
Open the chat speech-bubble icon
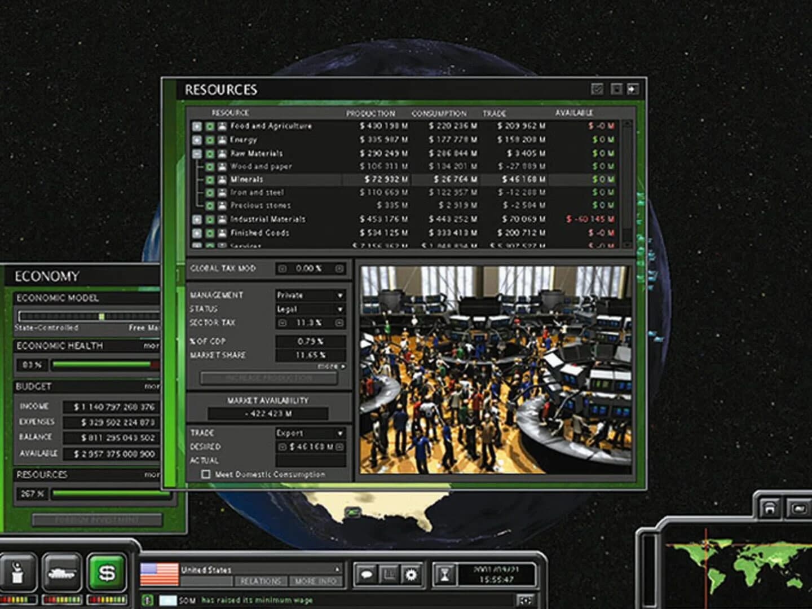[367, 575]
